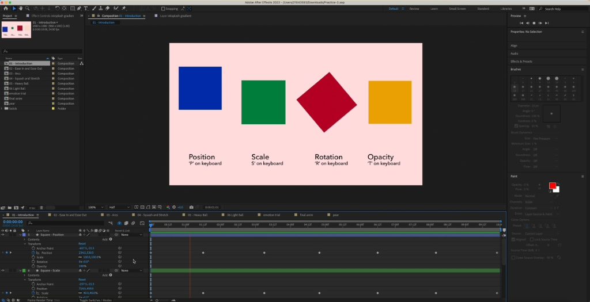Open the 100% magnification dropdown

(94, 207)
